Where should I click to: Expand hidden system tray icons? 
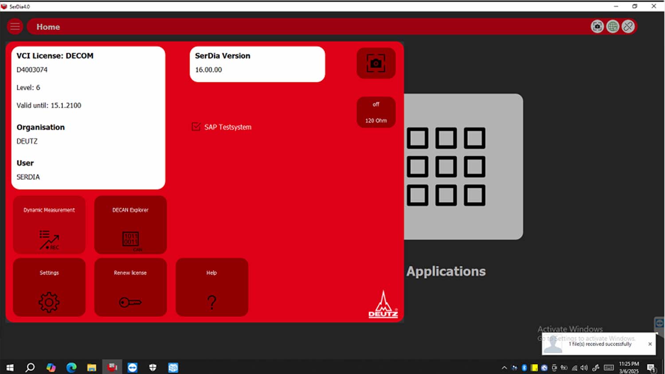[504, 368]
